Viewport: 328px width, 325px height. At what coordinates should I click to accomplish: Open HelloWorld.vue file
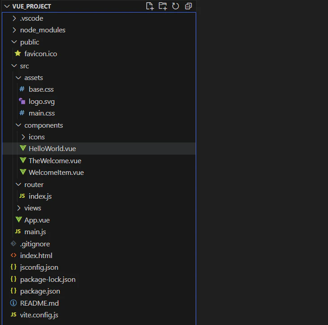[x=99, y=149]
